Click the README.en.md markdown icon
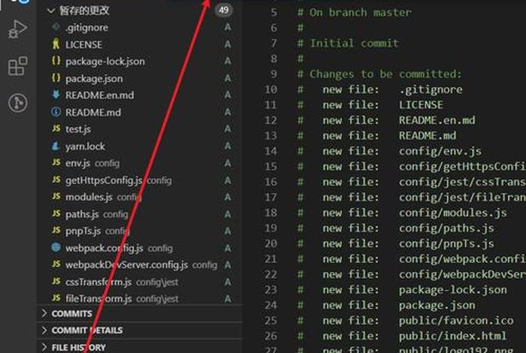The width and height of the screenshot is (526, 353). pyautogui.click(x=56, y=95)
